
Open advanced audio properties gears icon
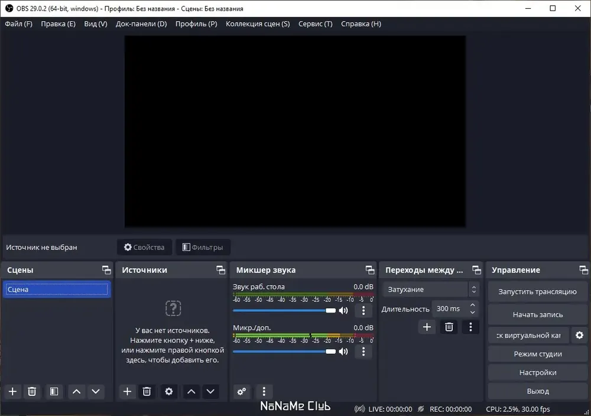tap(242, 392)
